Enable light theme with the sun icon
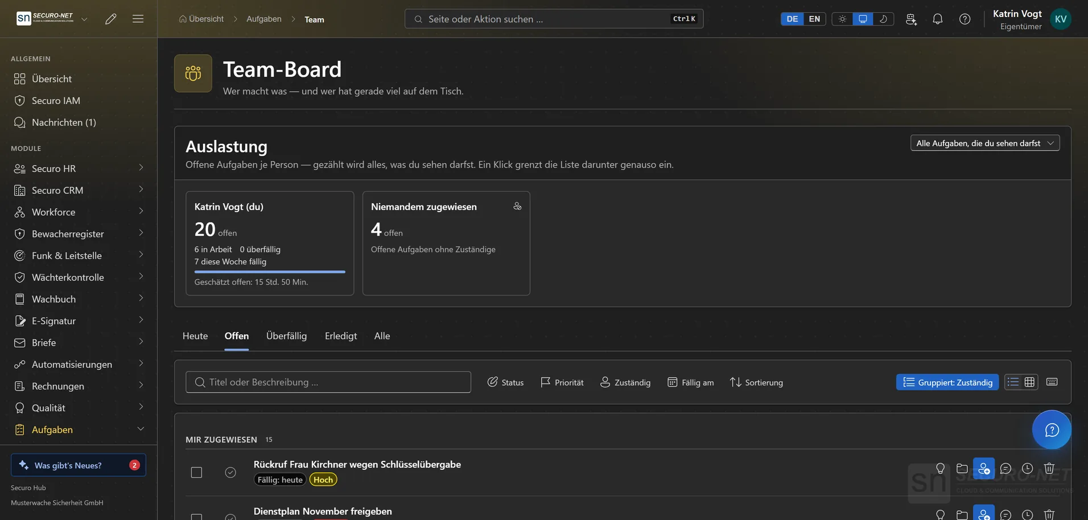This screenshot has width=1088, height=520. click(842, 19)
